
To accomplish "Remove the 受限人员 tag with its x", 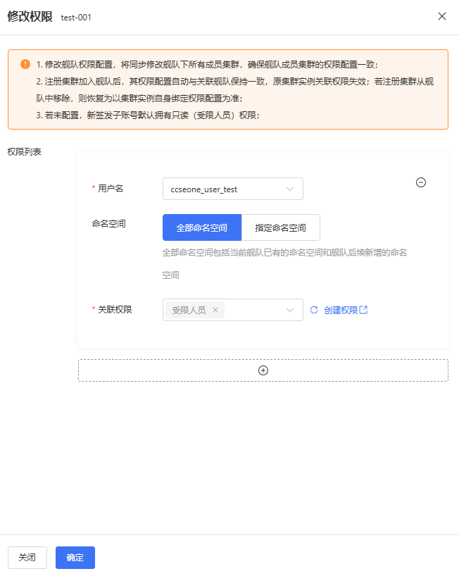I will click(215, 310).
